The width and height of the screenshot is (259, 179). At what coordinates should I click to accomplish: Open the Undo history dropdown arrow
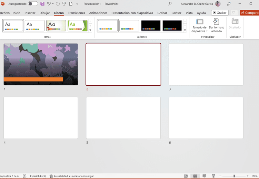pos(53,4)
